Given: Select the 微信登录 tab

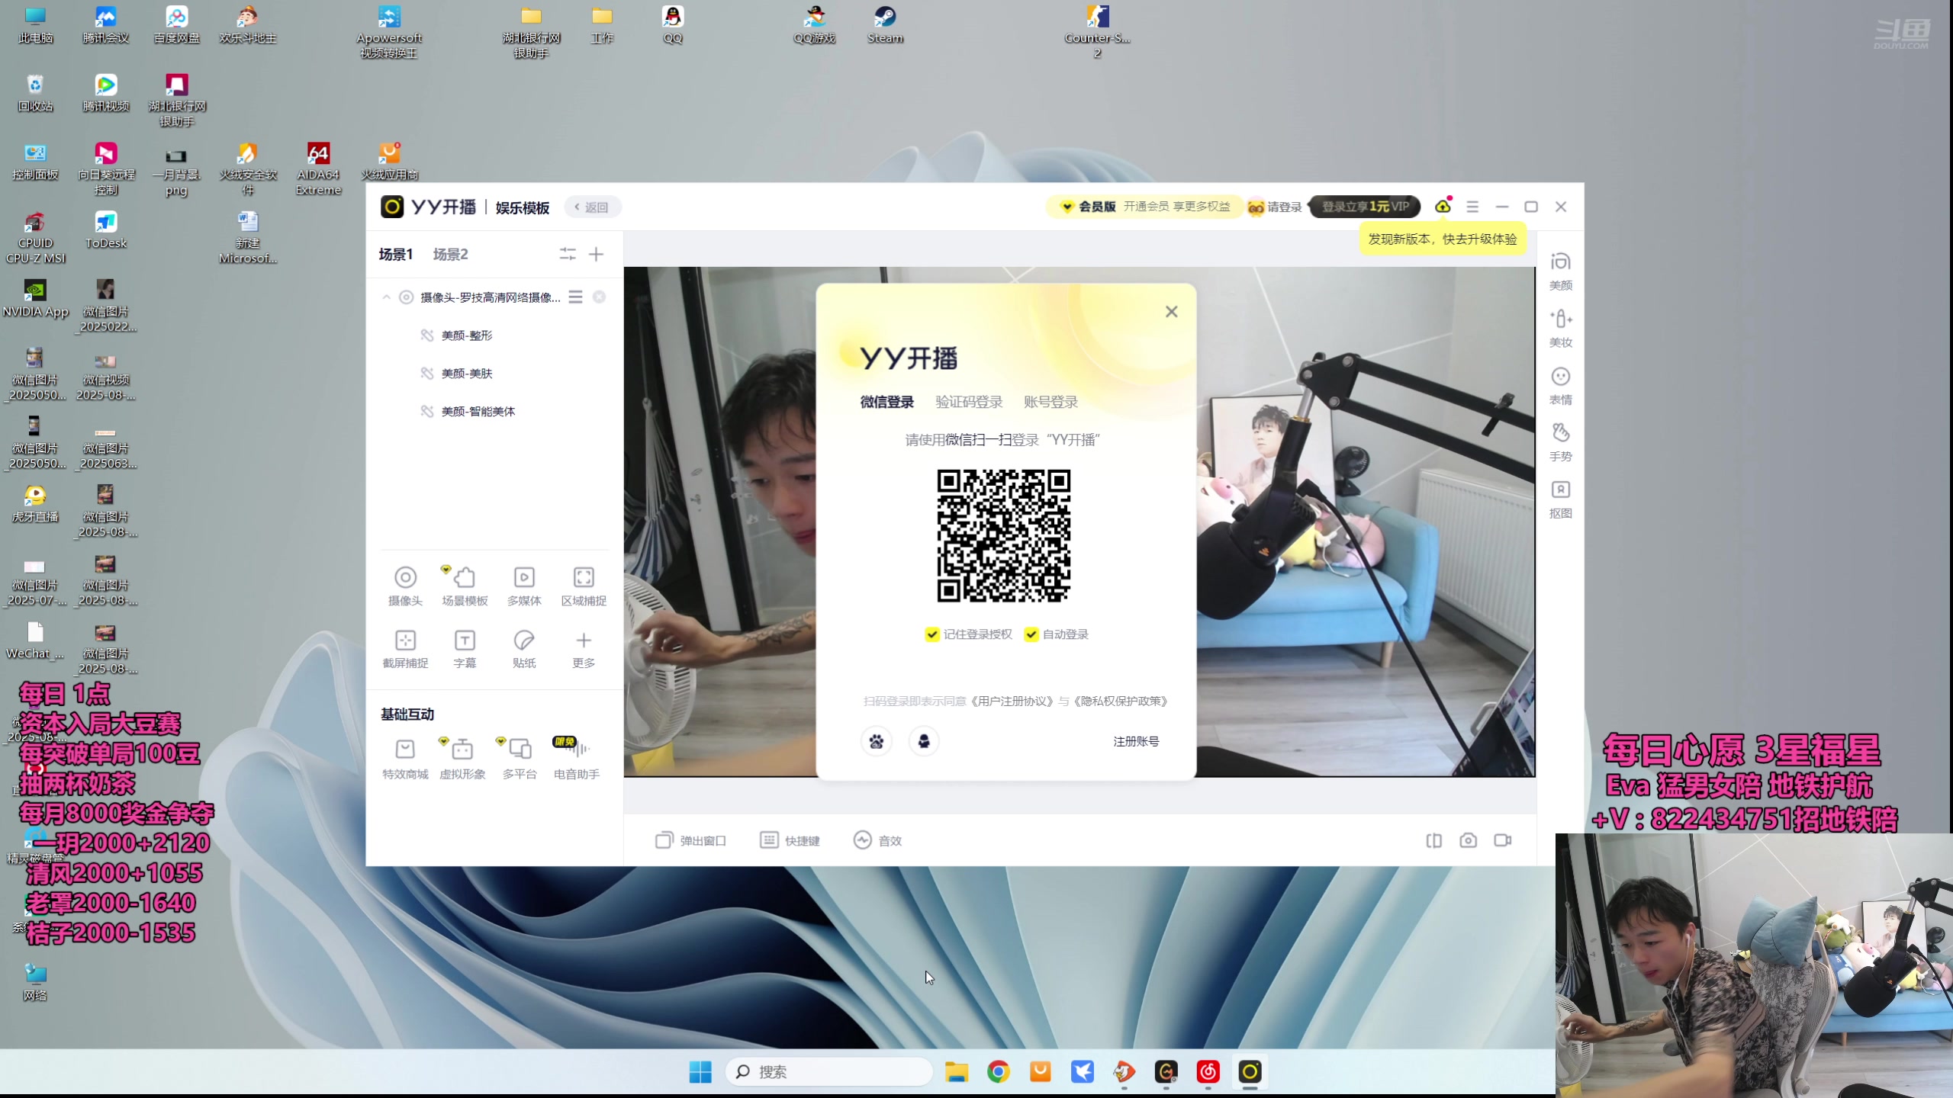Looking at the screenshot, I should (x=887, y=402).
